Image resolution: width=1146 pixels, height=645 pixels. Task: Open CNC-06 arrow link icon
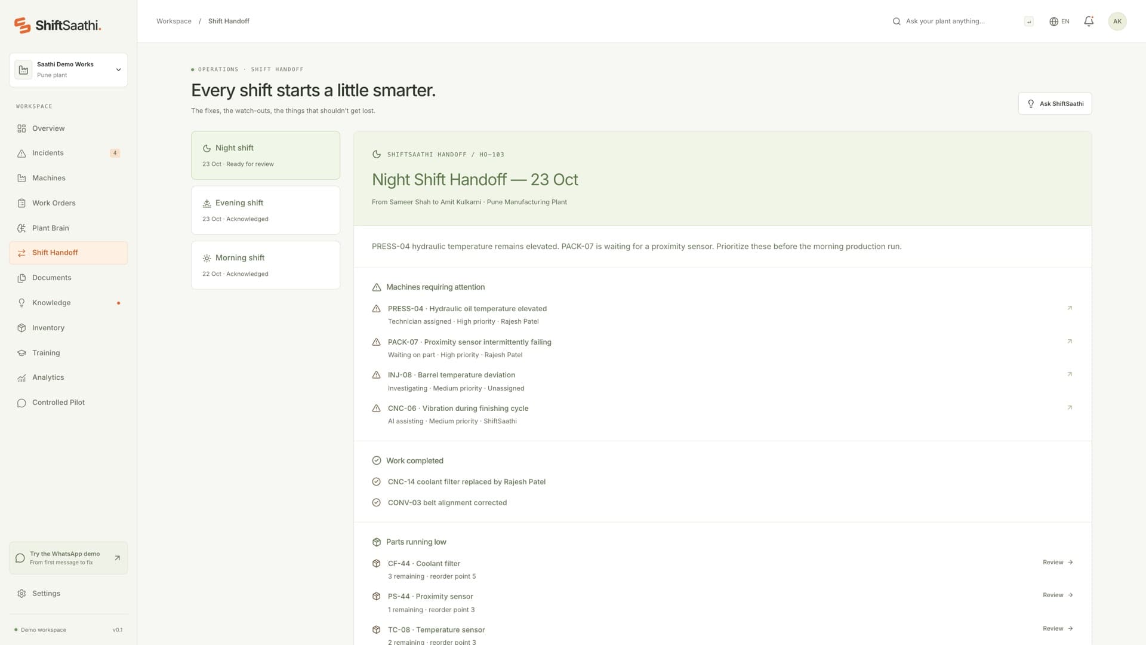[x=1070, y=408]
